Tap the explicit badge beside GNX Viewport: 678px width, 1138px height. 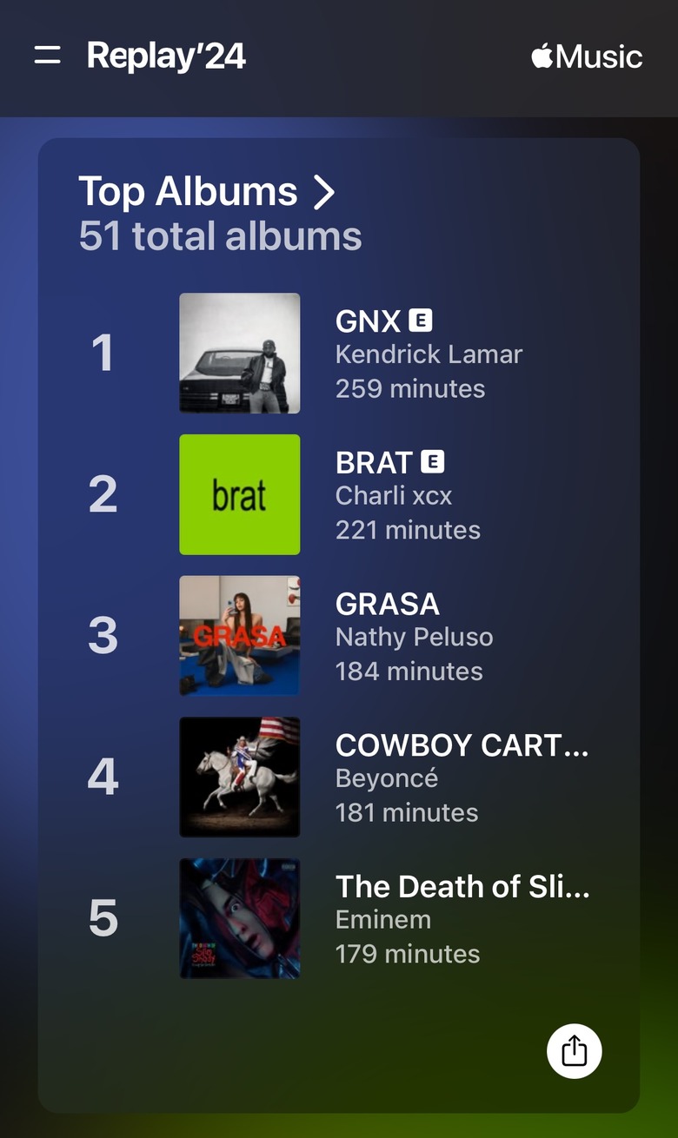(x=421, y=321)
